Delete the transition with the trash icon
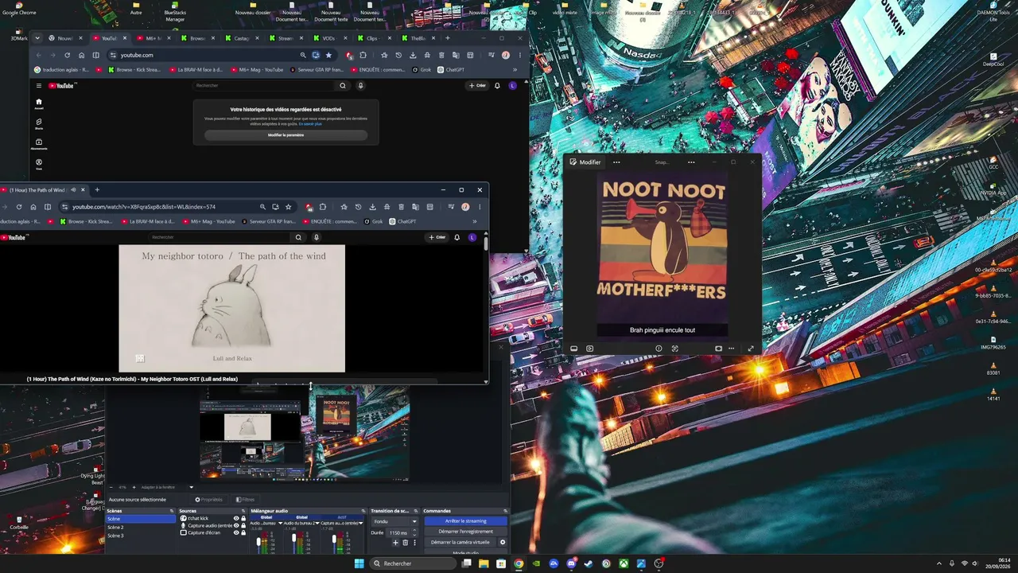The width and height of the screenshot is (1018, 573). point(405,543)
